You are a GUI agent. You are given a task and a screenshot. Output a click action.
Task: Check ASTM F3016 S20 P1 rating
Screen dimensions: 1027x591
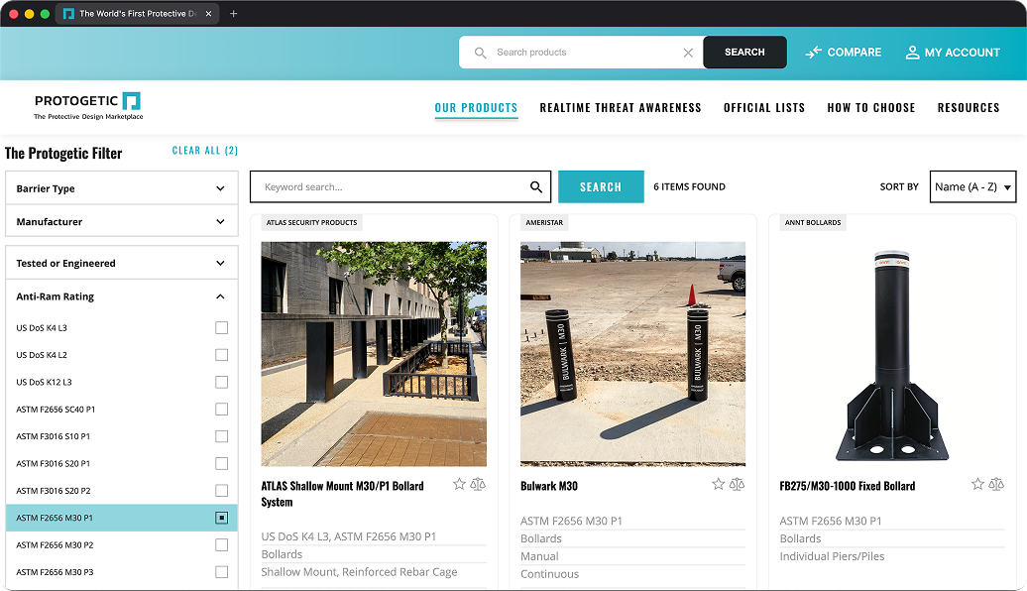click(221, 464)
